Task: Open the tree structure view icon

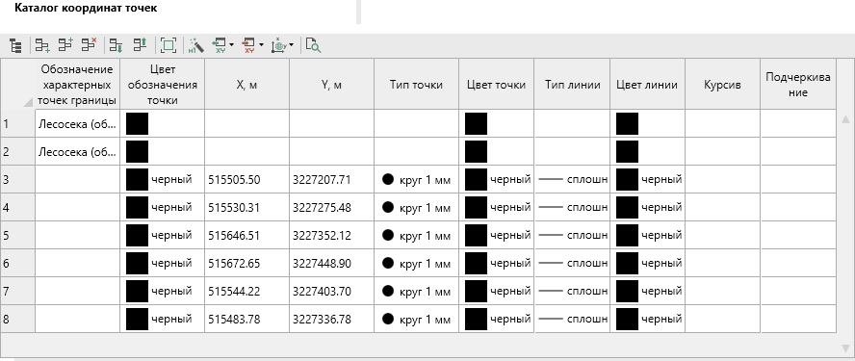Action: pos(15,46)
